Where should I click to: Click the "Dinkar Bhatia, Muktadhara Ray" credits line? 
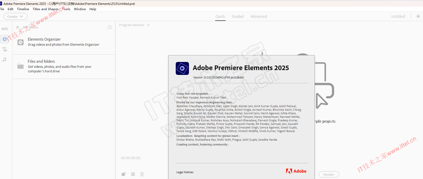point(227,140)
